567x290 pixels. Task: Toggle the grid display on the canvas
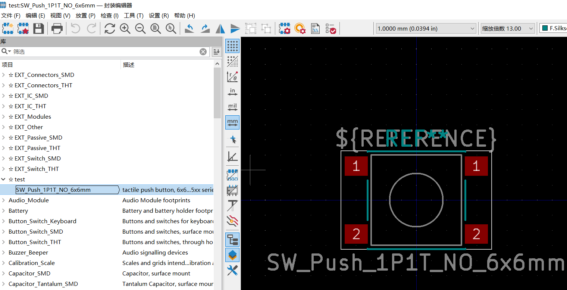[232, 46]
